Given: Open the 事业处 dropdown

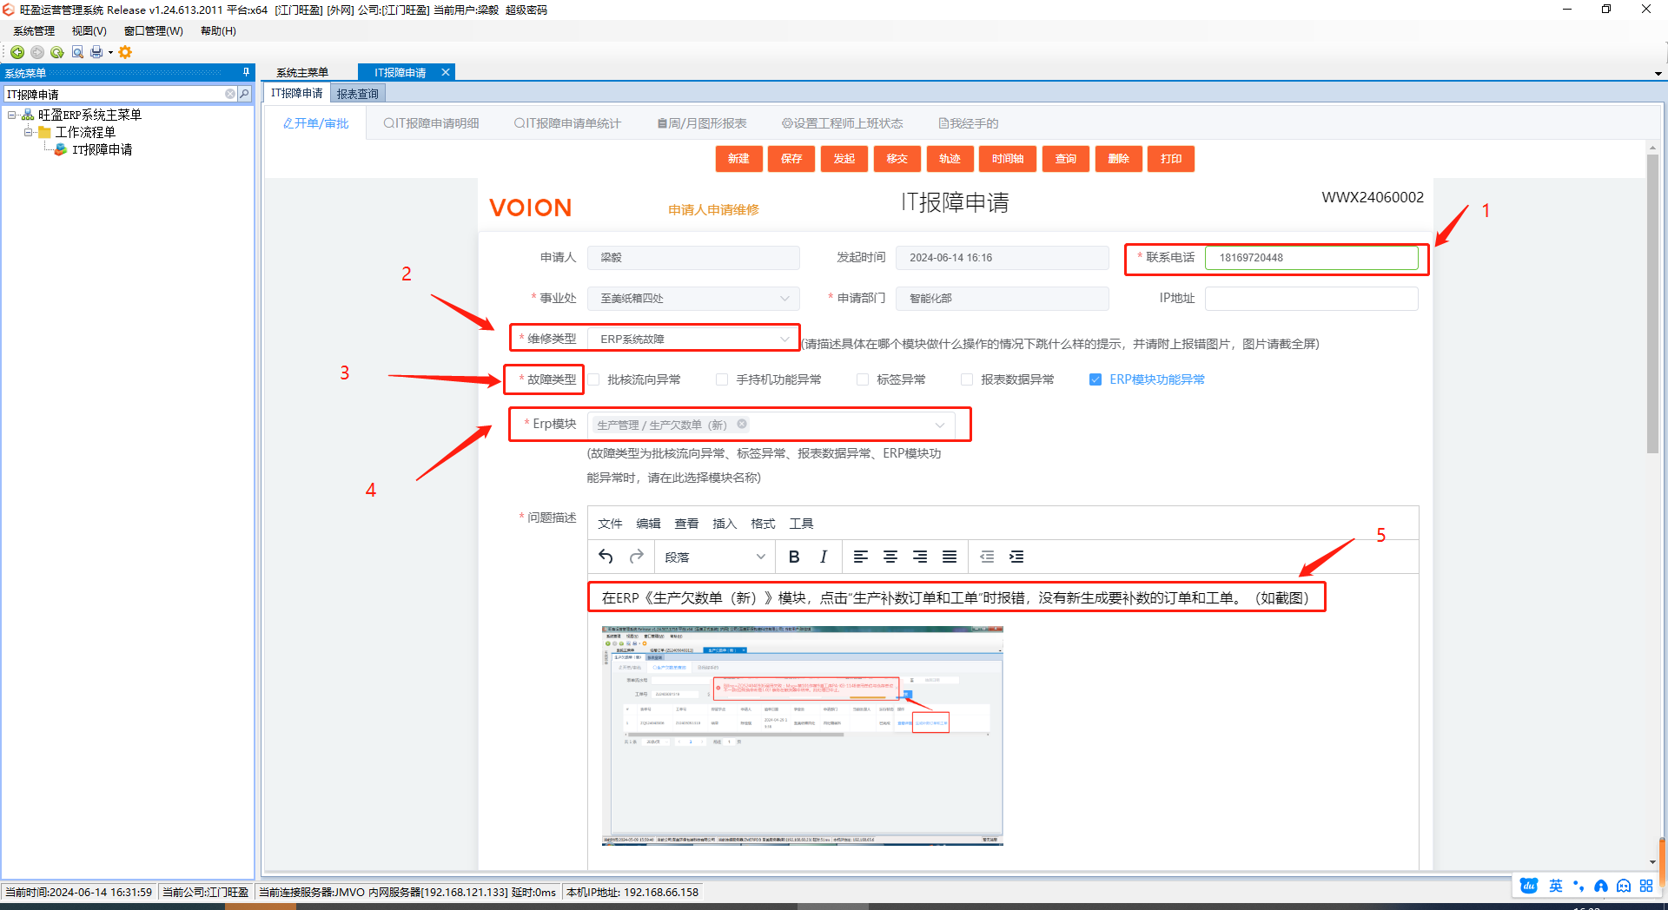Looking at the screenshot, I should point(693,298).
